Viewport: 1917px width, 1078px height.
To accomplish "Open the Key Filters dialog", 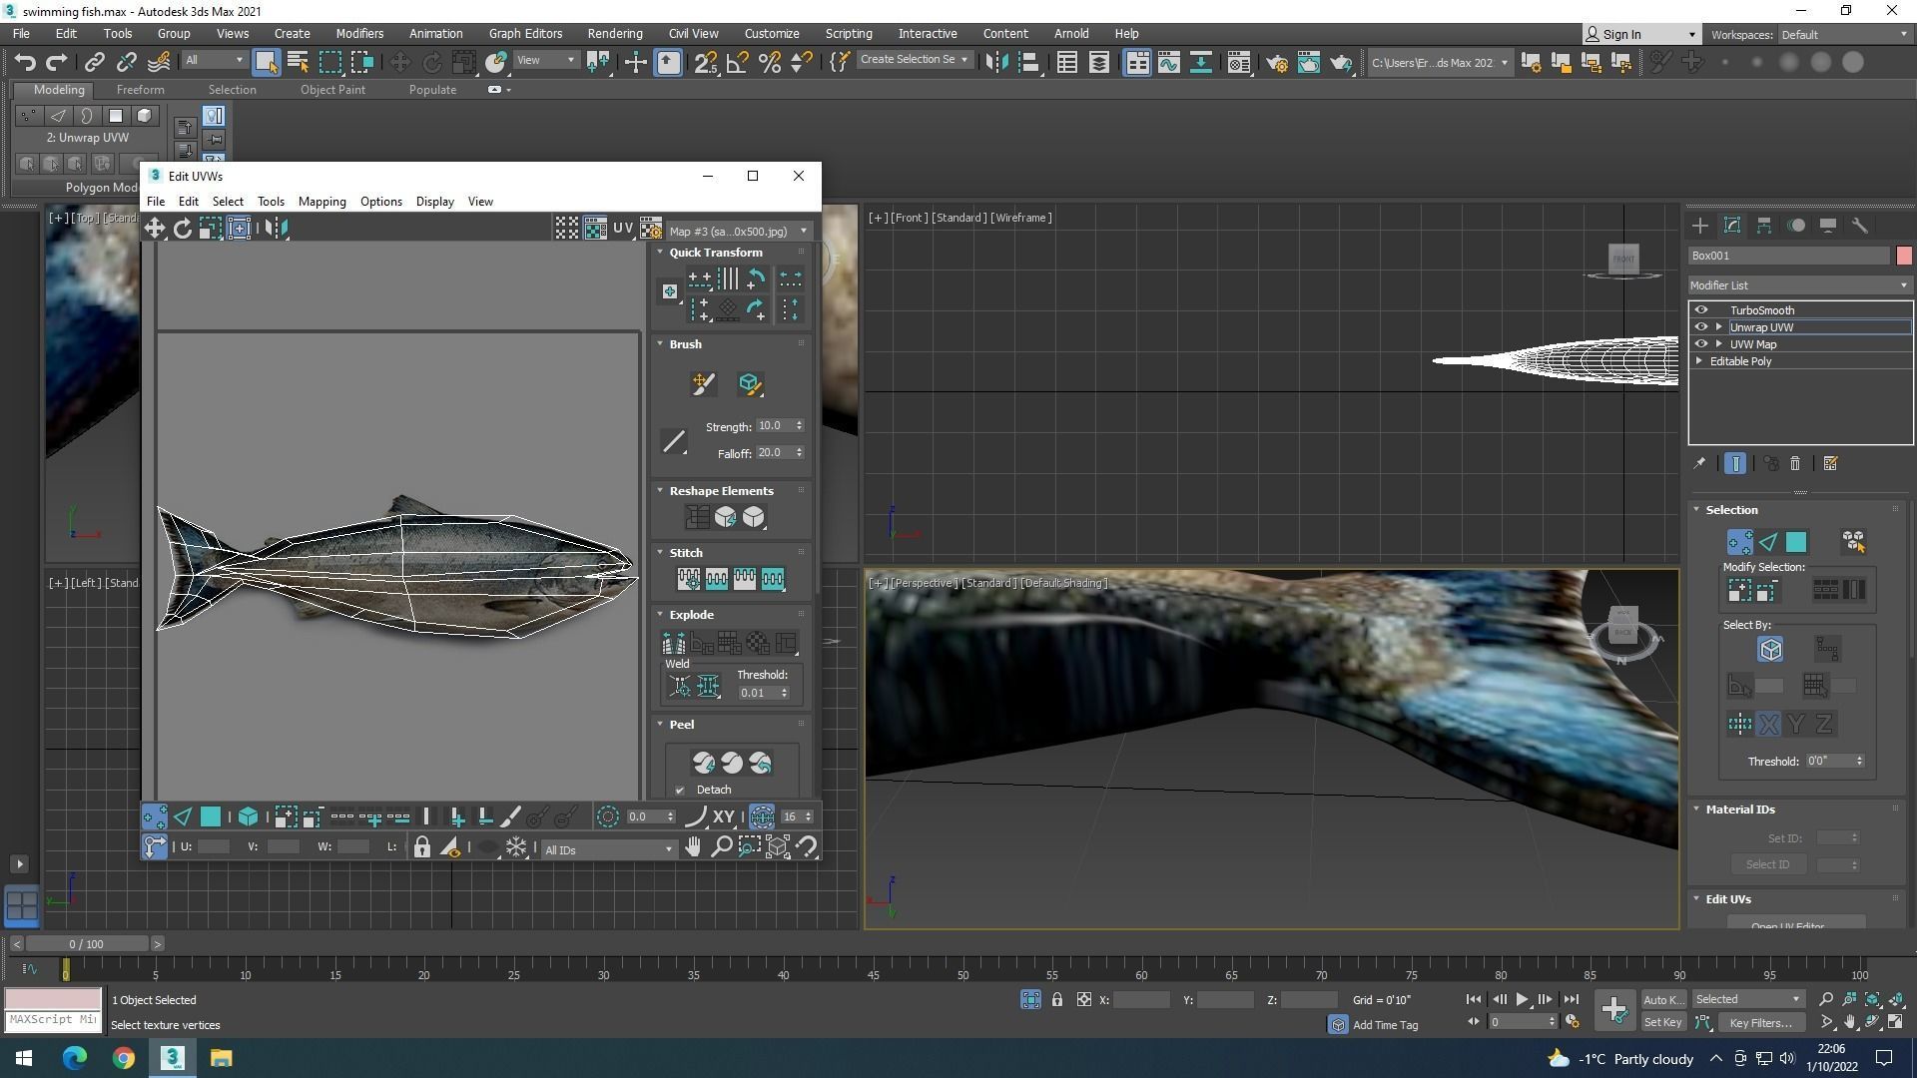I will coord(1760,1023).
